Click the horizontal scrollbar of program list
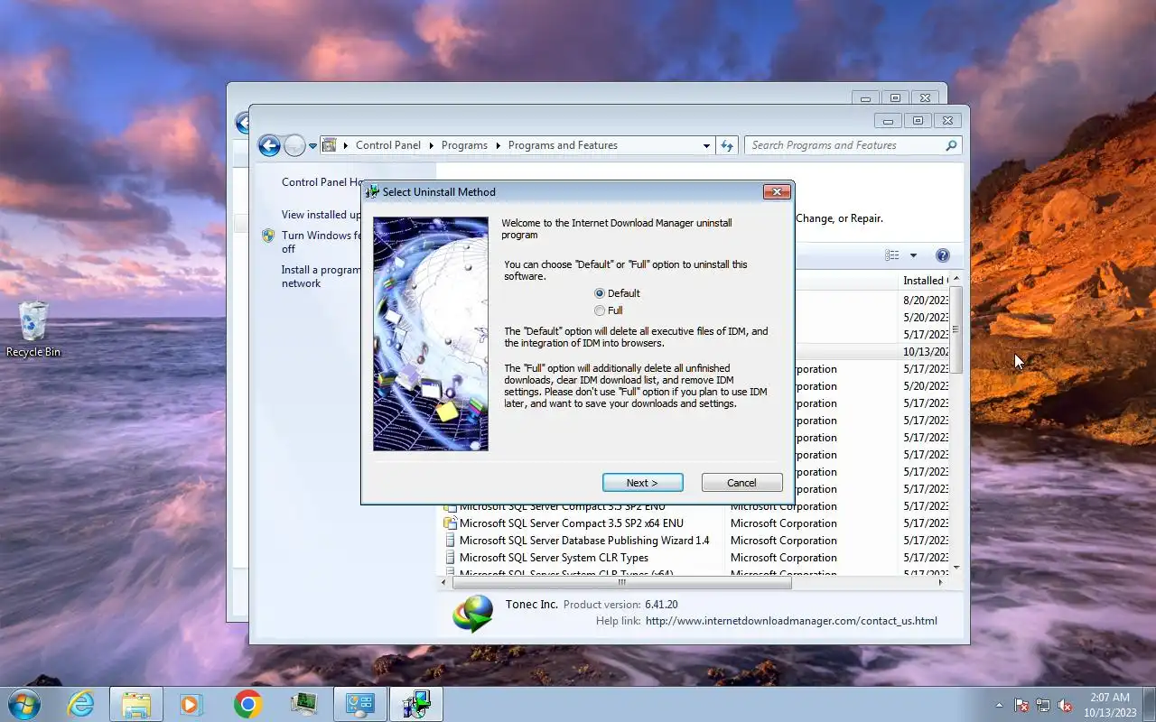This screenshot has width=1156, height=722. click(620, 583)
